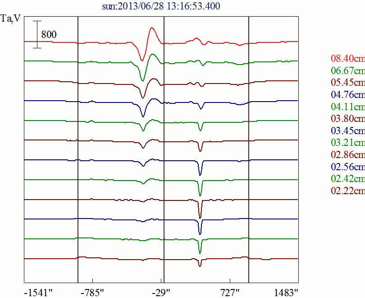The image size is (365, 298).
Task: Click the -29" x-axis label
Action: point(161,293)
